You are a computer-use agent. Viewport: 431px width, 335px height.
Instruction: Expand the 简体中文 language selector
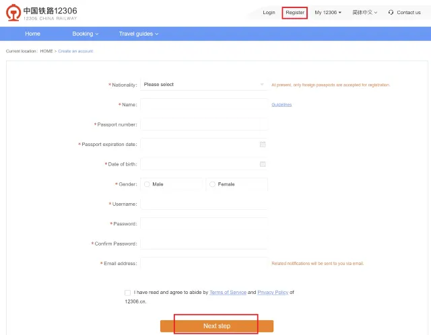coord(364,12)
